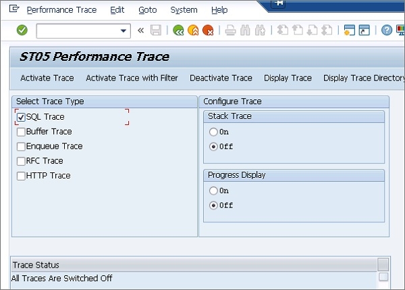This screenshot has width=405, height=290.
Task: Click the blue Help question mark icon
Action: tap(387, 30)
